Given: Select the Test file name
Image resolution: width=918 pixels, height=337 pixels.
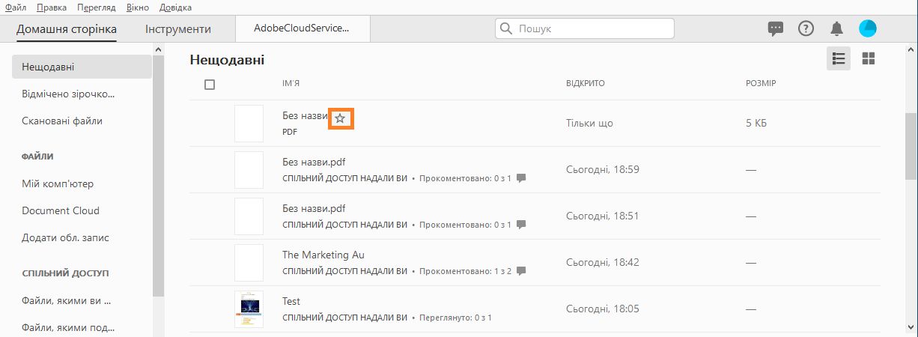Looking at the screenshot, I should click(x=291, y=301).
